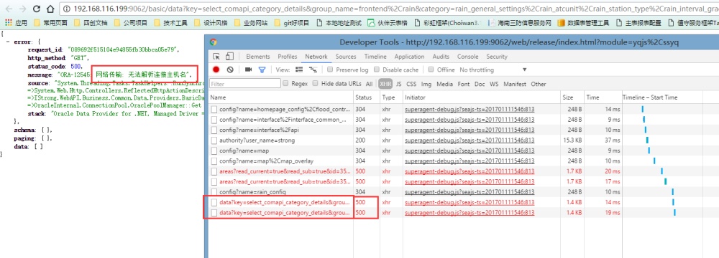Open the 设计风格 bookmark folder
The height and width of the screenshot is (258, 719).
click(x=210, y=22)
